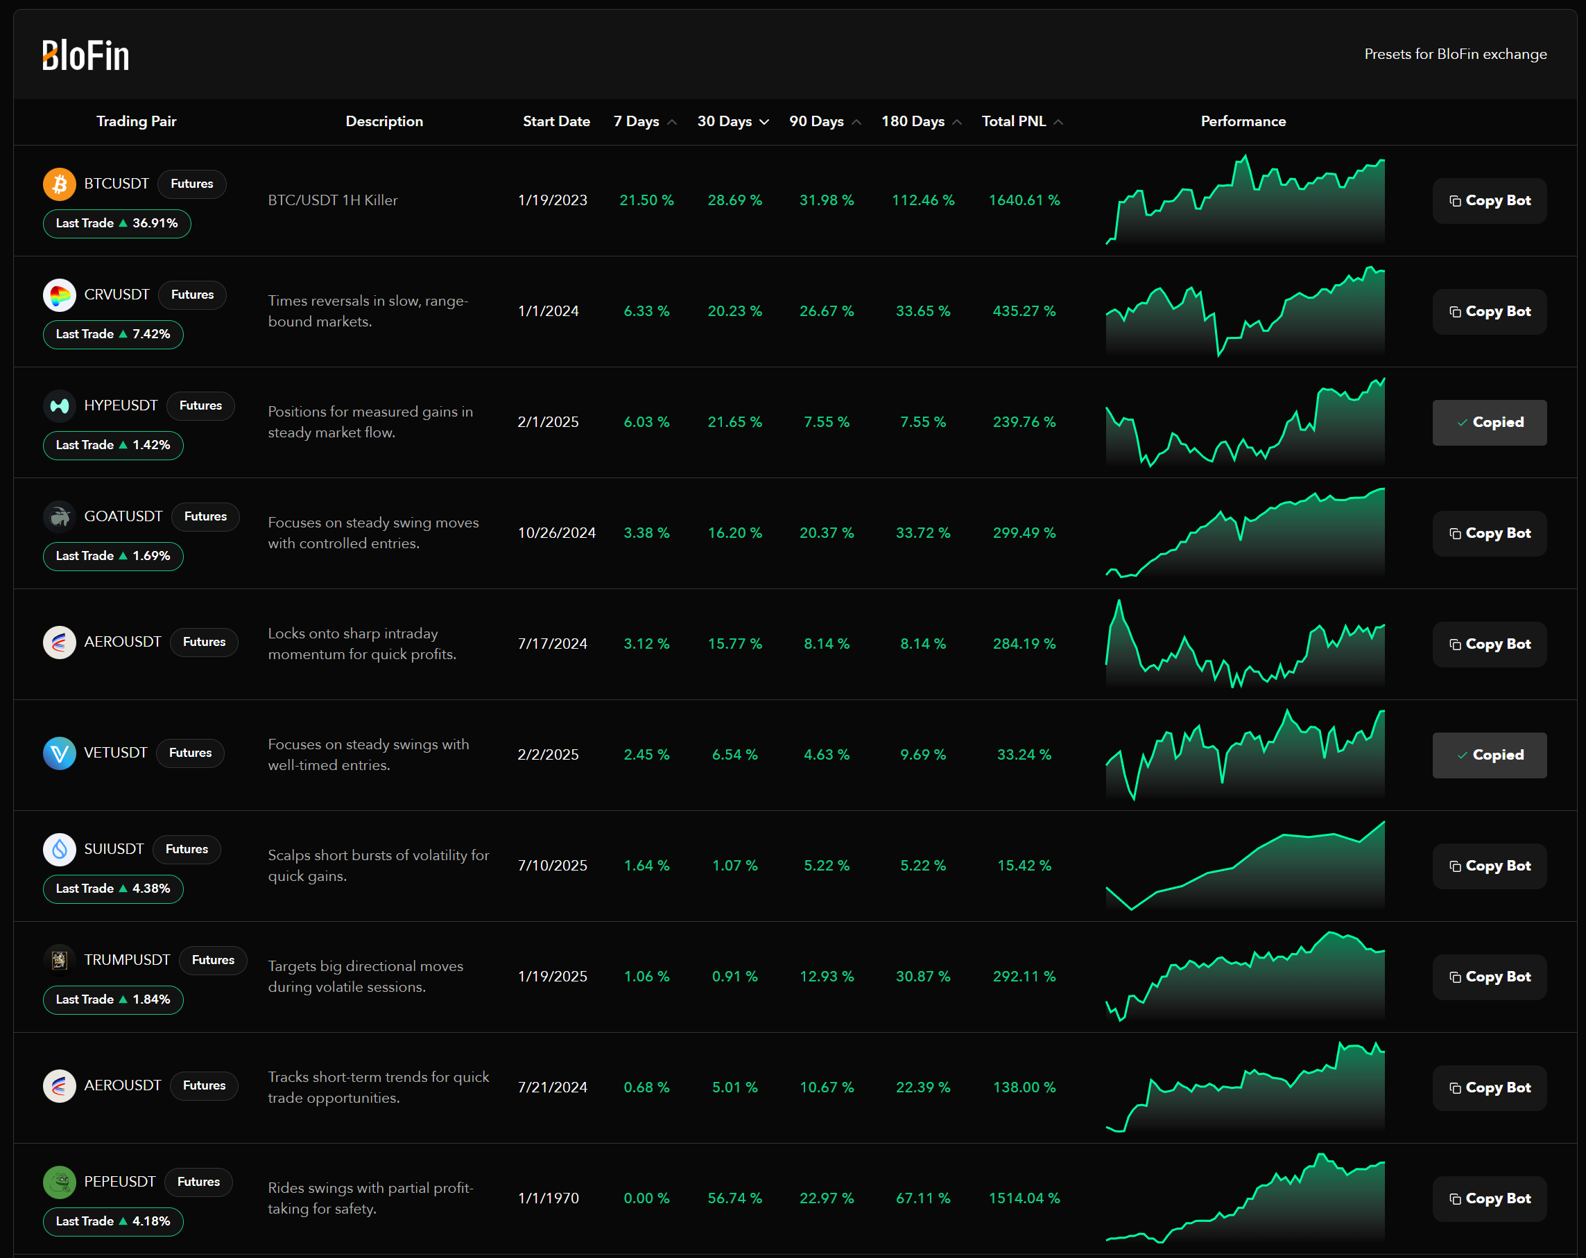The height and width of the screenshot is (1258, 1586).
Task: Copy the SUIUSDT bot
Action: 1490,867
